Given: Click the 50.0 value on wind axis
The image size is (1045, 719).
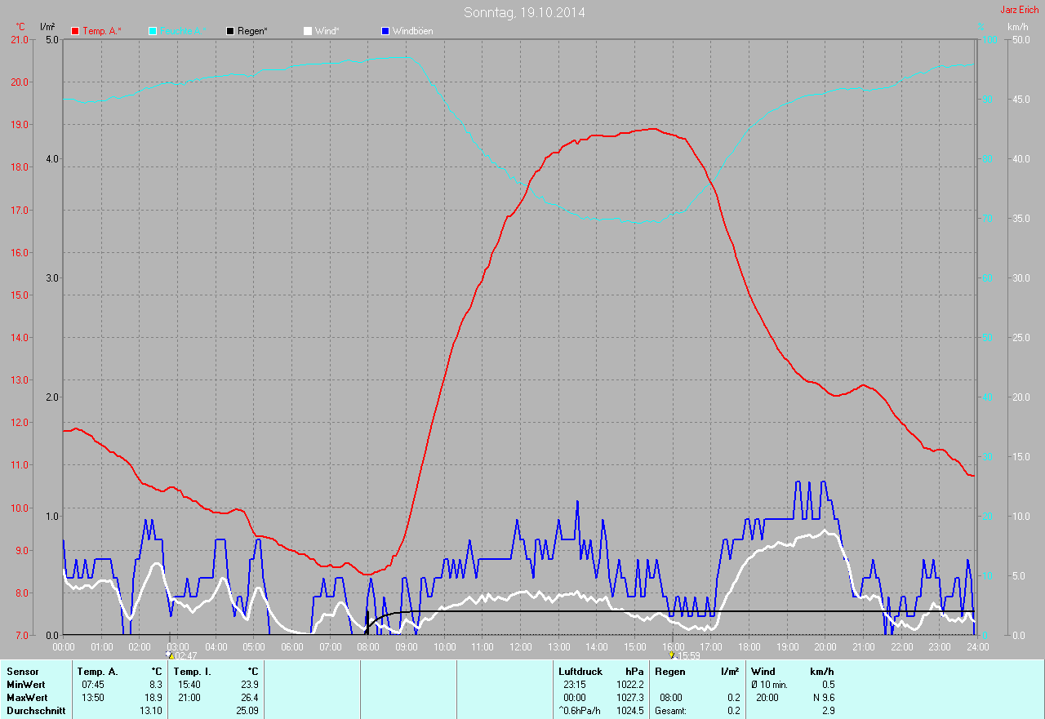Looking at the screenshot, I should coord(1021,39).
